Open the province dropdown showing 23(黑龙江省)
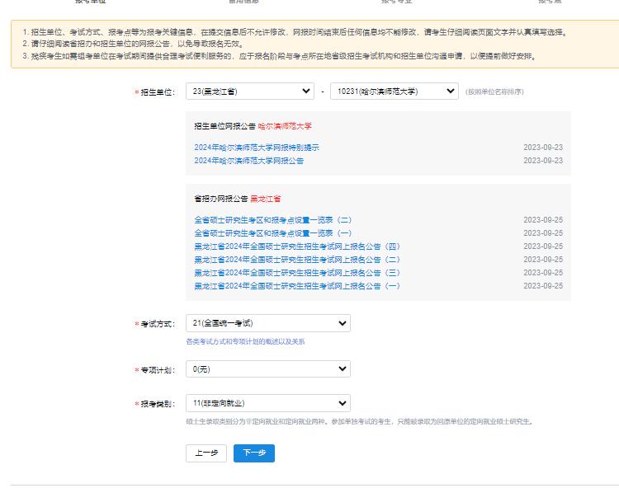The width and height of the screenshot is (619, 488). point(249,91)
